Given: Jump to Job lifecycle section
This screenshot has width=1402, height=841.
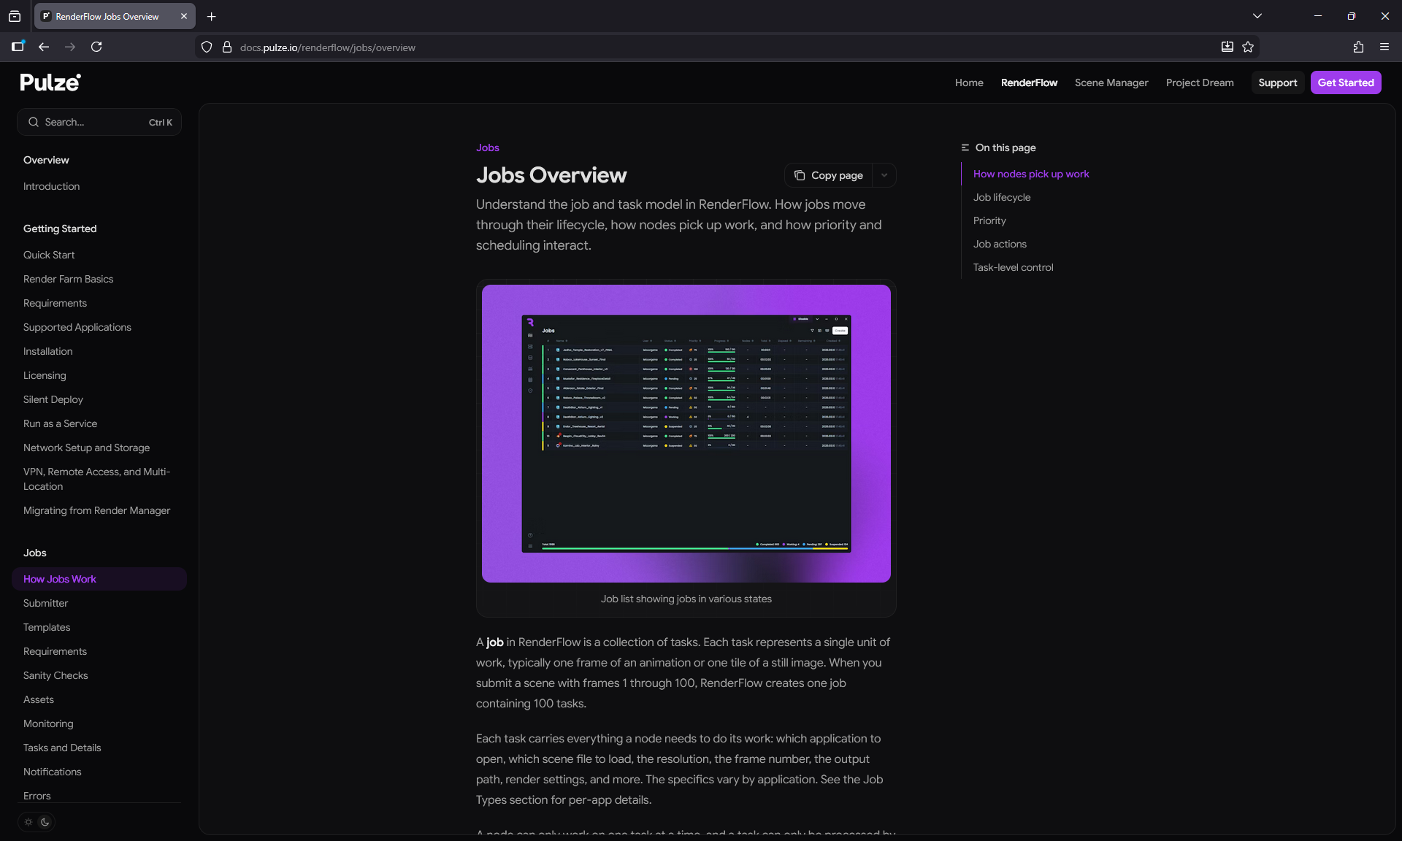Looking at the screenshot, I should pyautogui.click(x=1002, y=197).
